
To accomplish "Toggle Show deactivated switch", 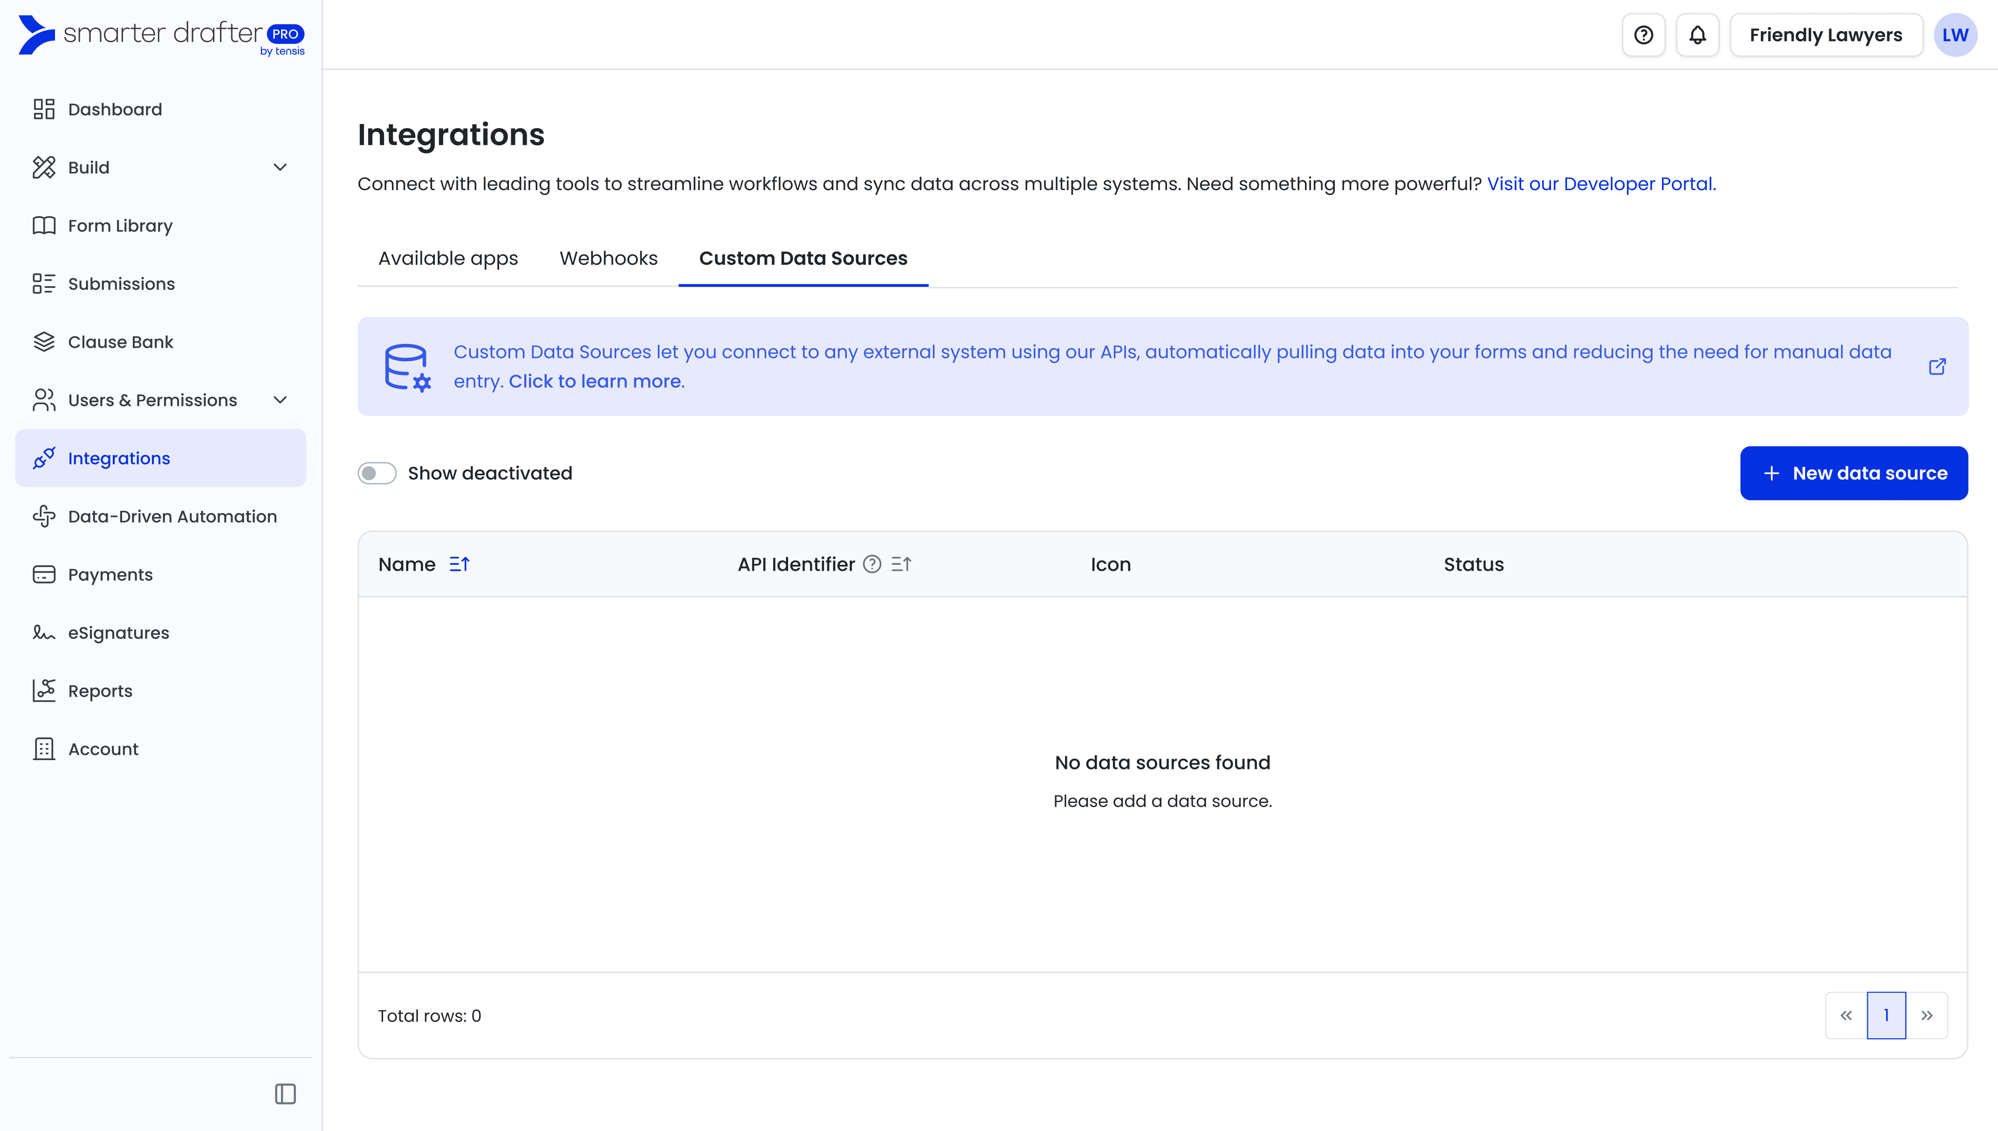I will tap(377, 473).
